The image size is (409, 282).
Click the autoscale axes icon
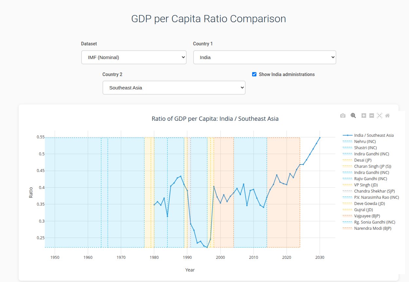(380, 116)
